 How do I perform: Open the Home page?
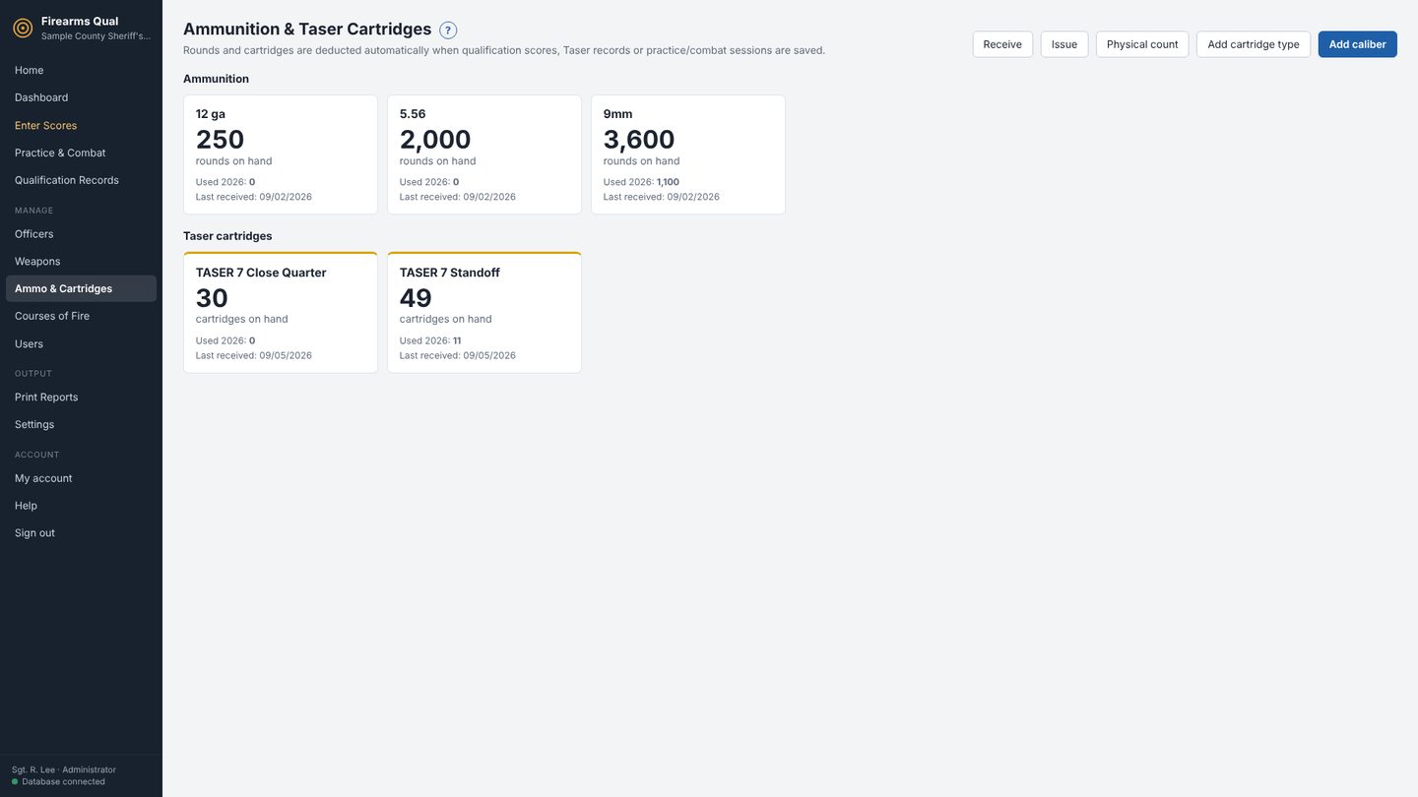coord(81,70)
